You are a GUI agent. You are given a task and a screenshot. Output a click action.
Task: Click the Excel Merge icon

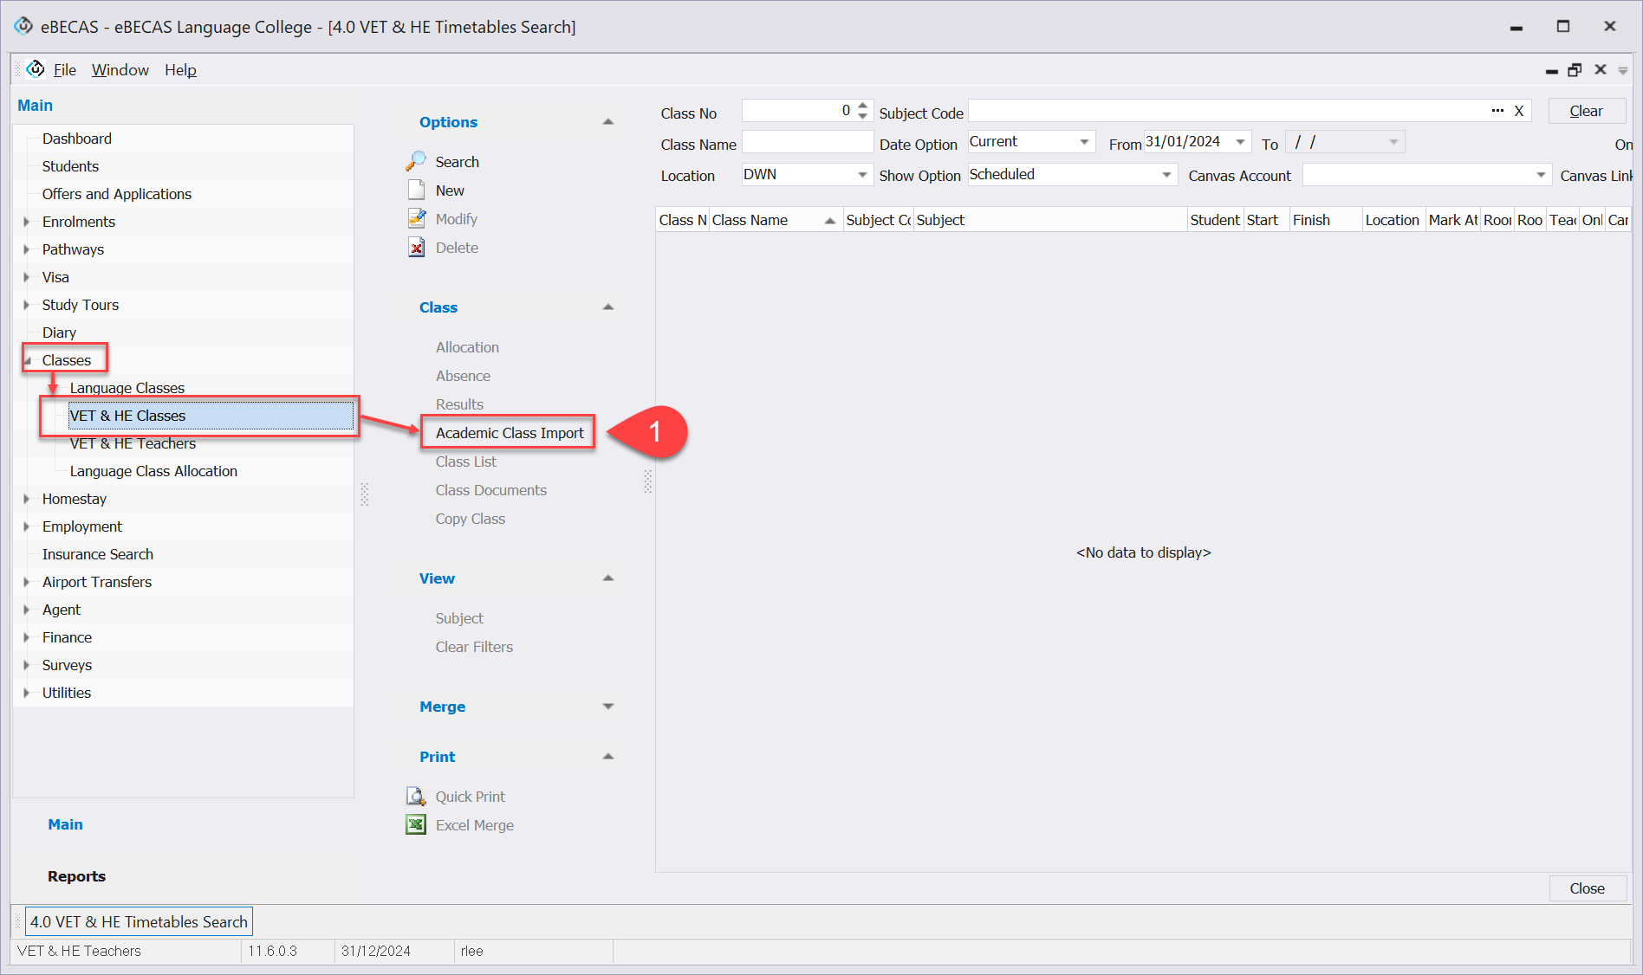(x=416, y=824)
